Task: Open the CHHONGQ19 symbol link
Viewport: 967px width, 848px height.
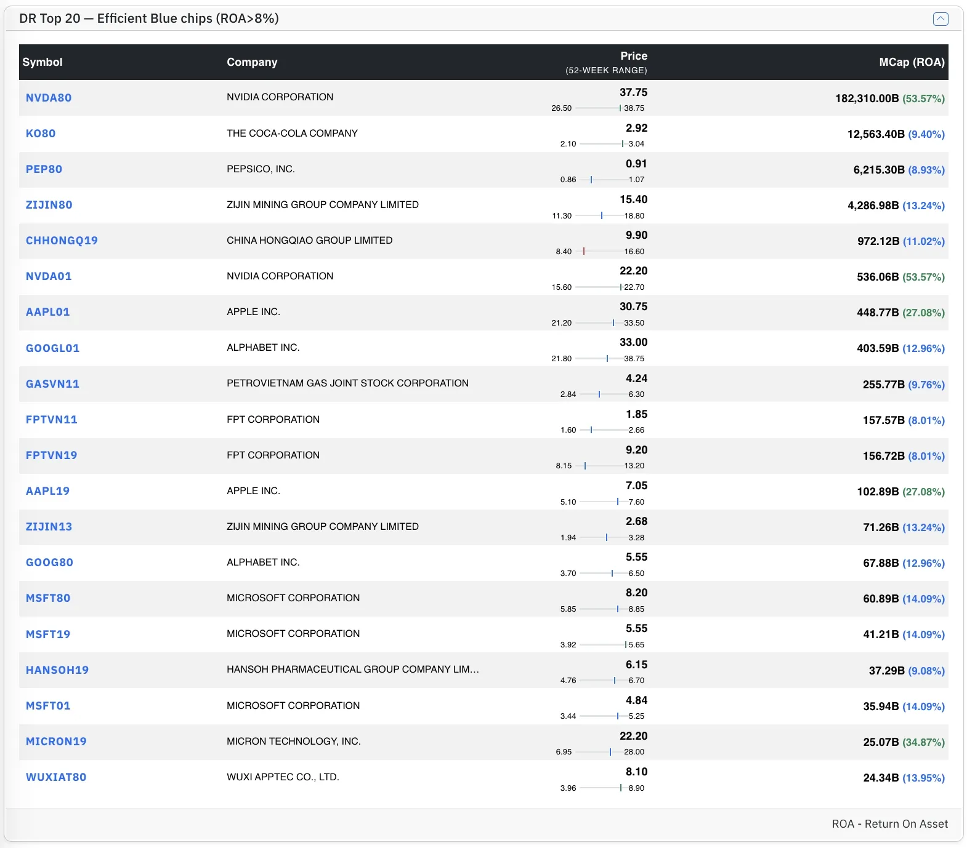Action: 62,241
